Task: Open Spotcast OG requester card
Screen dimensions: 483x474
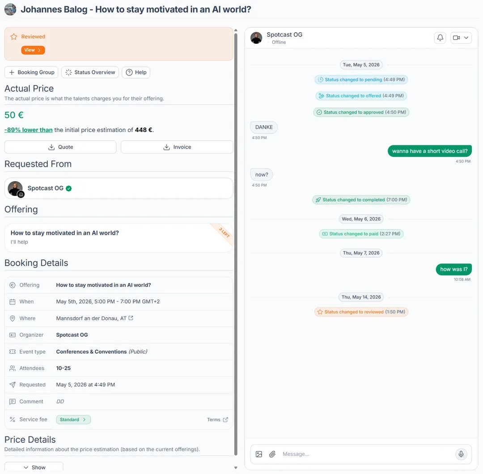Action: click(119, 188)
